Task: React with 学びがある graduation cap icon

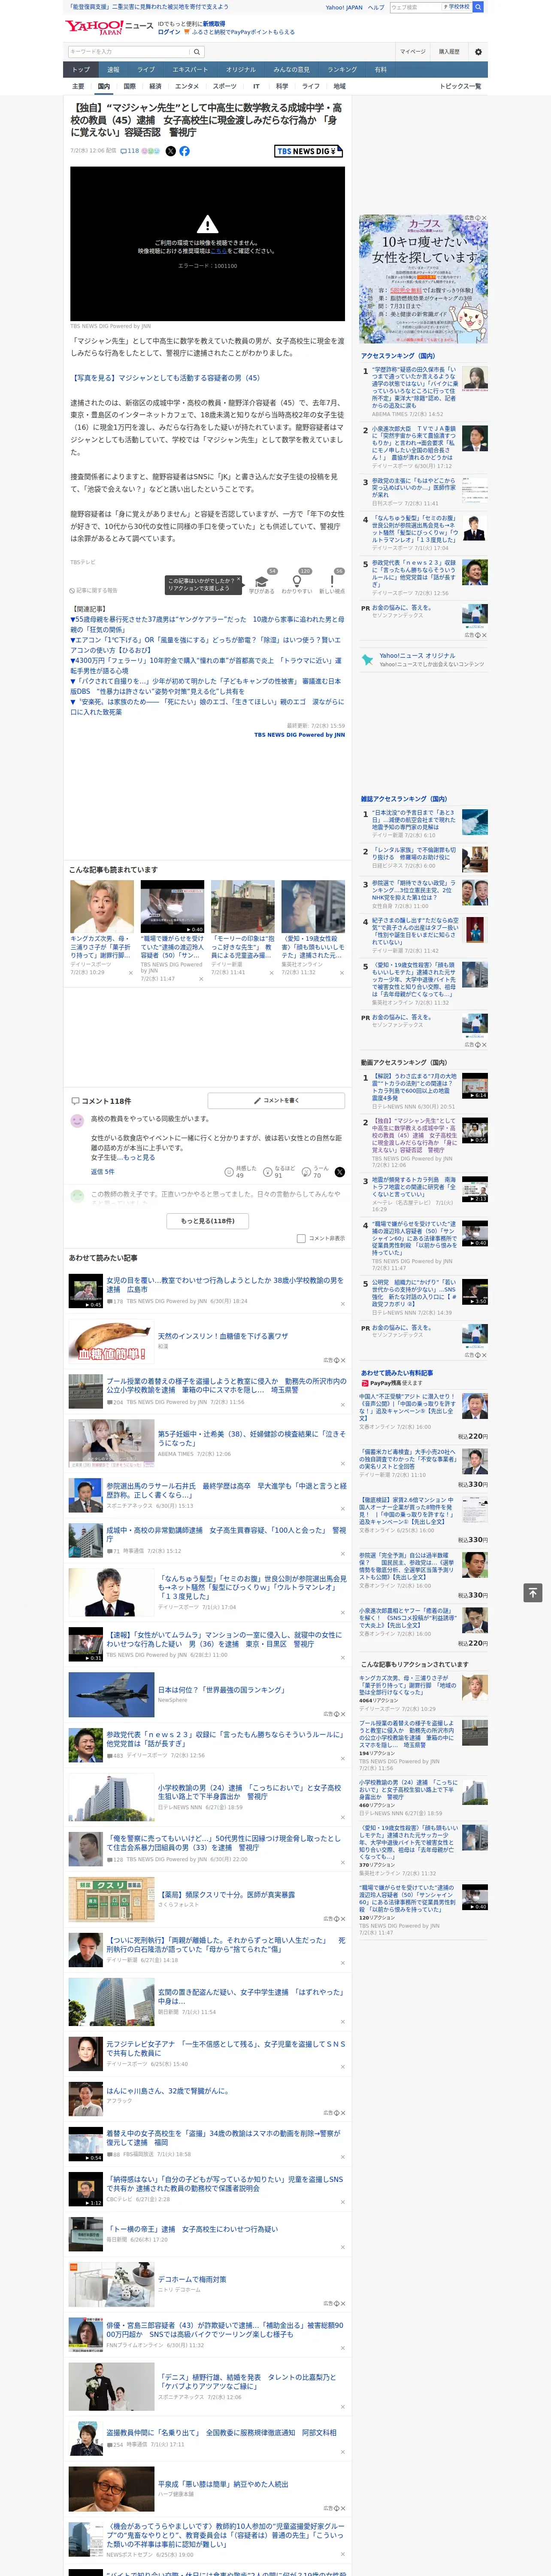Action: [262, 581]
